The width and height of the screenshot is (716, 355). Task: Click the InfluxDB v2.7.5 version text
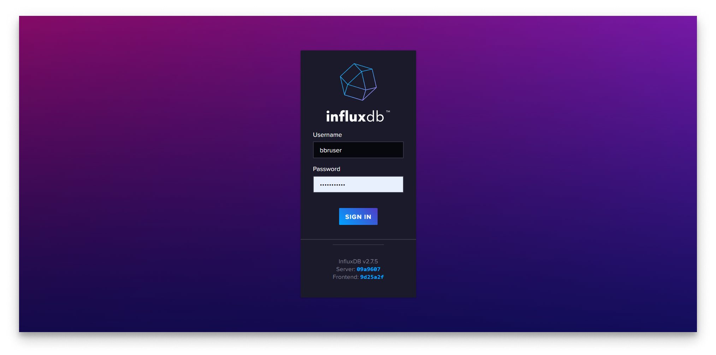click(358, 261)
